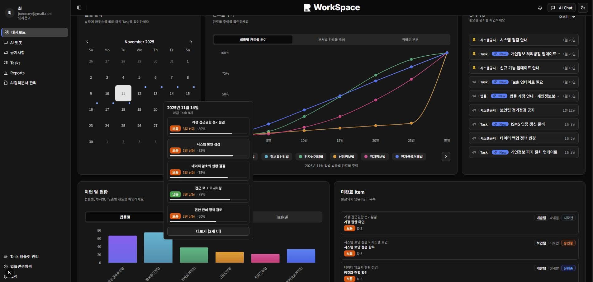Open Reports in the sidebar
Screen dimensions: 593x282
pyautogui.click(x=17, y=73)
